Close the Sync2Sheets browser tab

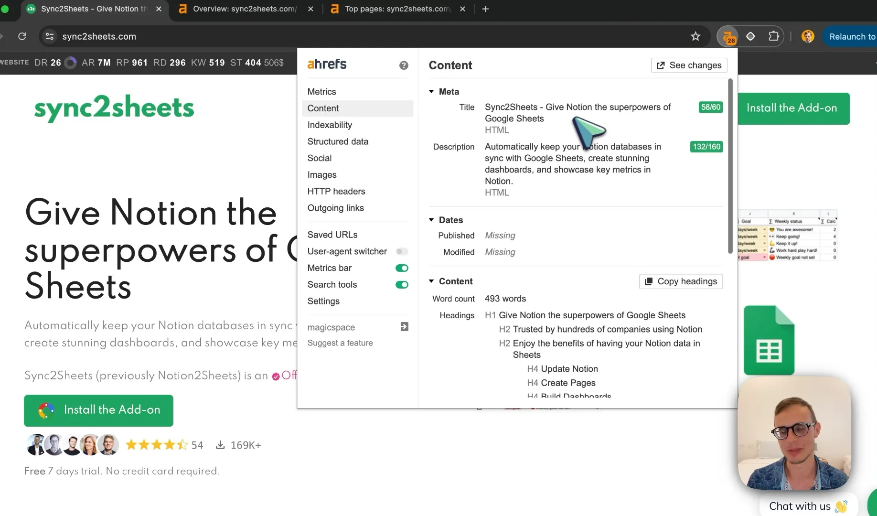pyautogui.click(x=159, y=9)
